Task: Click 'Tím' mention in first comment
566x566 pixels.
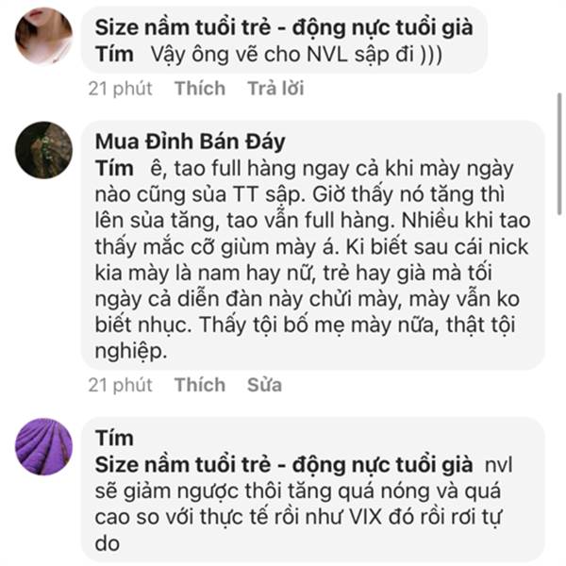Action: pos(114,55)
